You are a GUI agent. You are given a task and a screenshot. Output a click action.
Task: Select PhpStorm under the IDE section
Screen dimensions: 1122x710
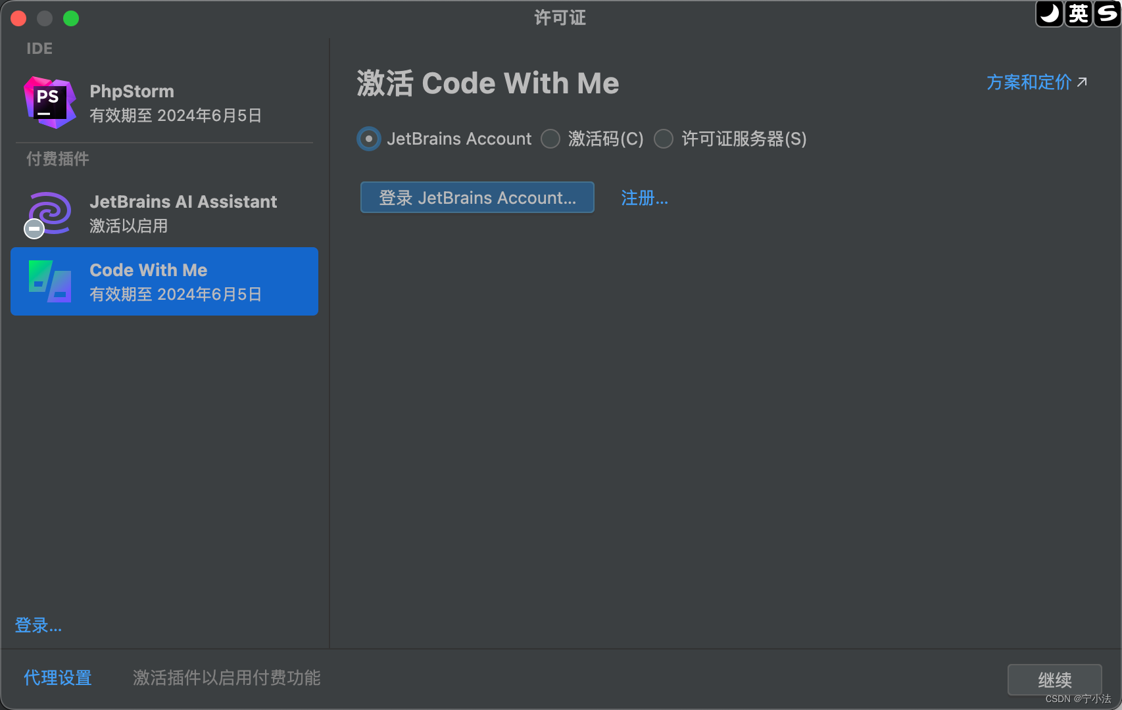tap(164, 103)
